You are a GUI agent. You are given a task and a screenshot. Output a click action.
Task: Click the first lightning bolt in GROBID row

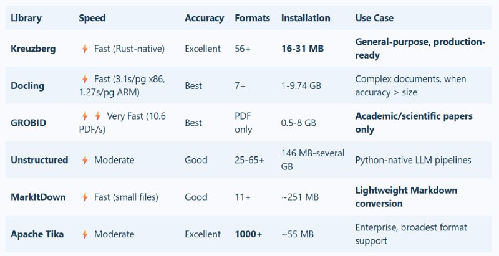click(85, 116)
